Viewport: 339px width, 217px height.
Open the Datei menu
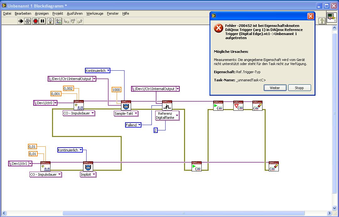click(x=7, y=13)
